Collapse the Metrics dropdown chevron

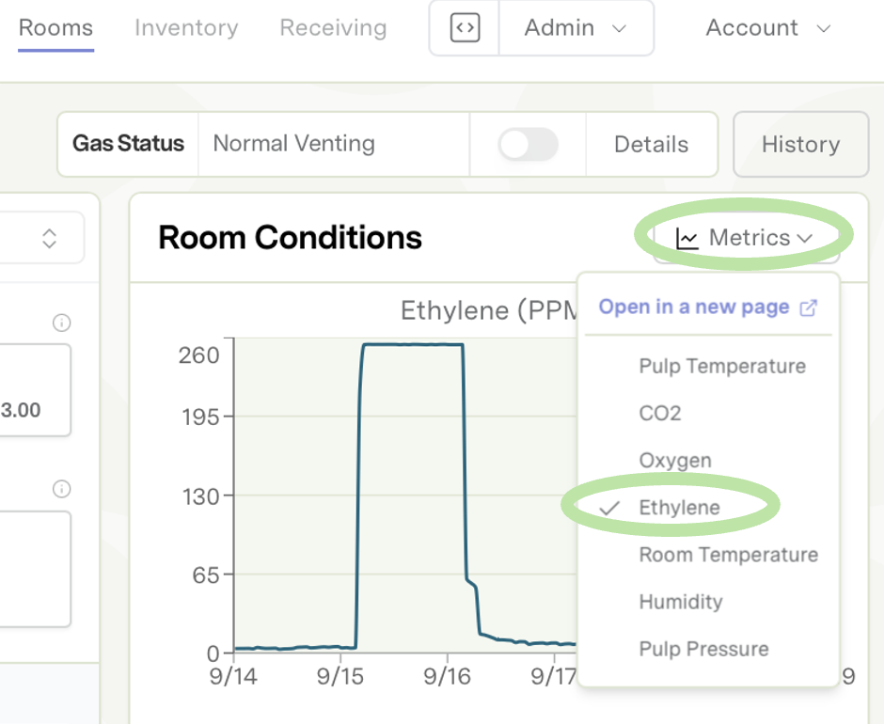pos(805,239)
